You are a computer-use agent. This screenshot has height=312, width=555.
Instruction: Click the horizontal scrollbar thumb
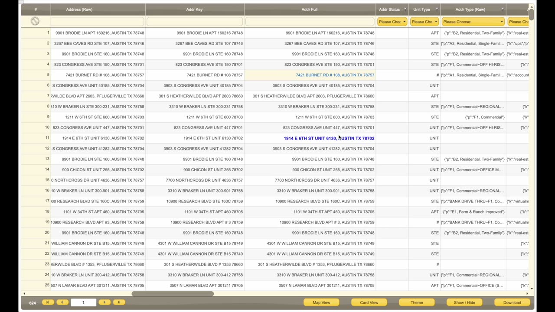pos(173,294)
